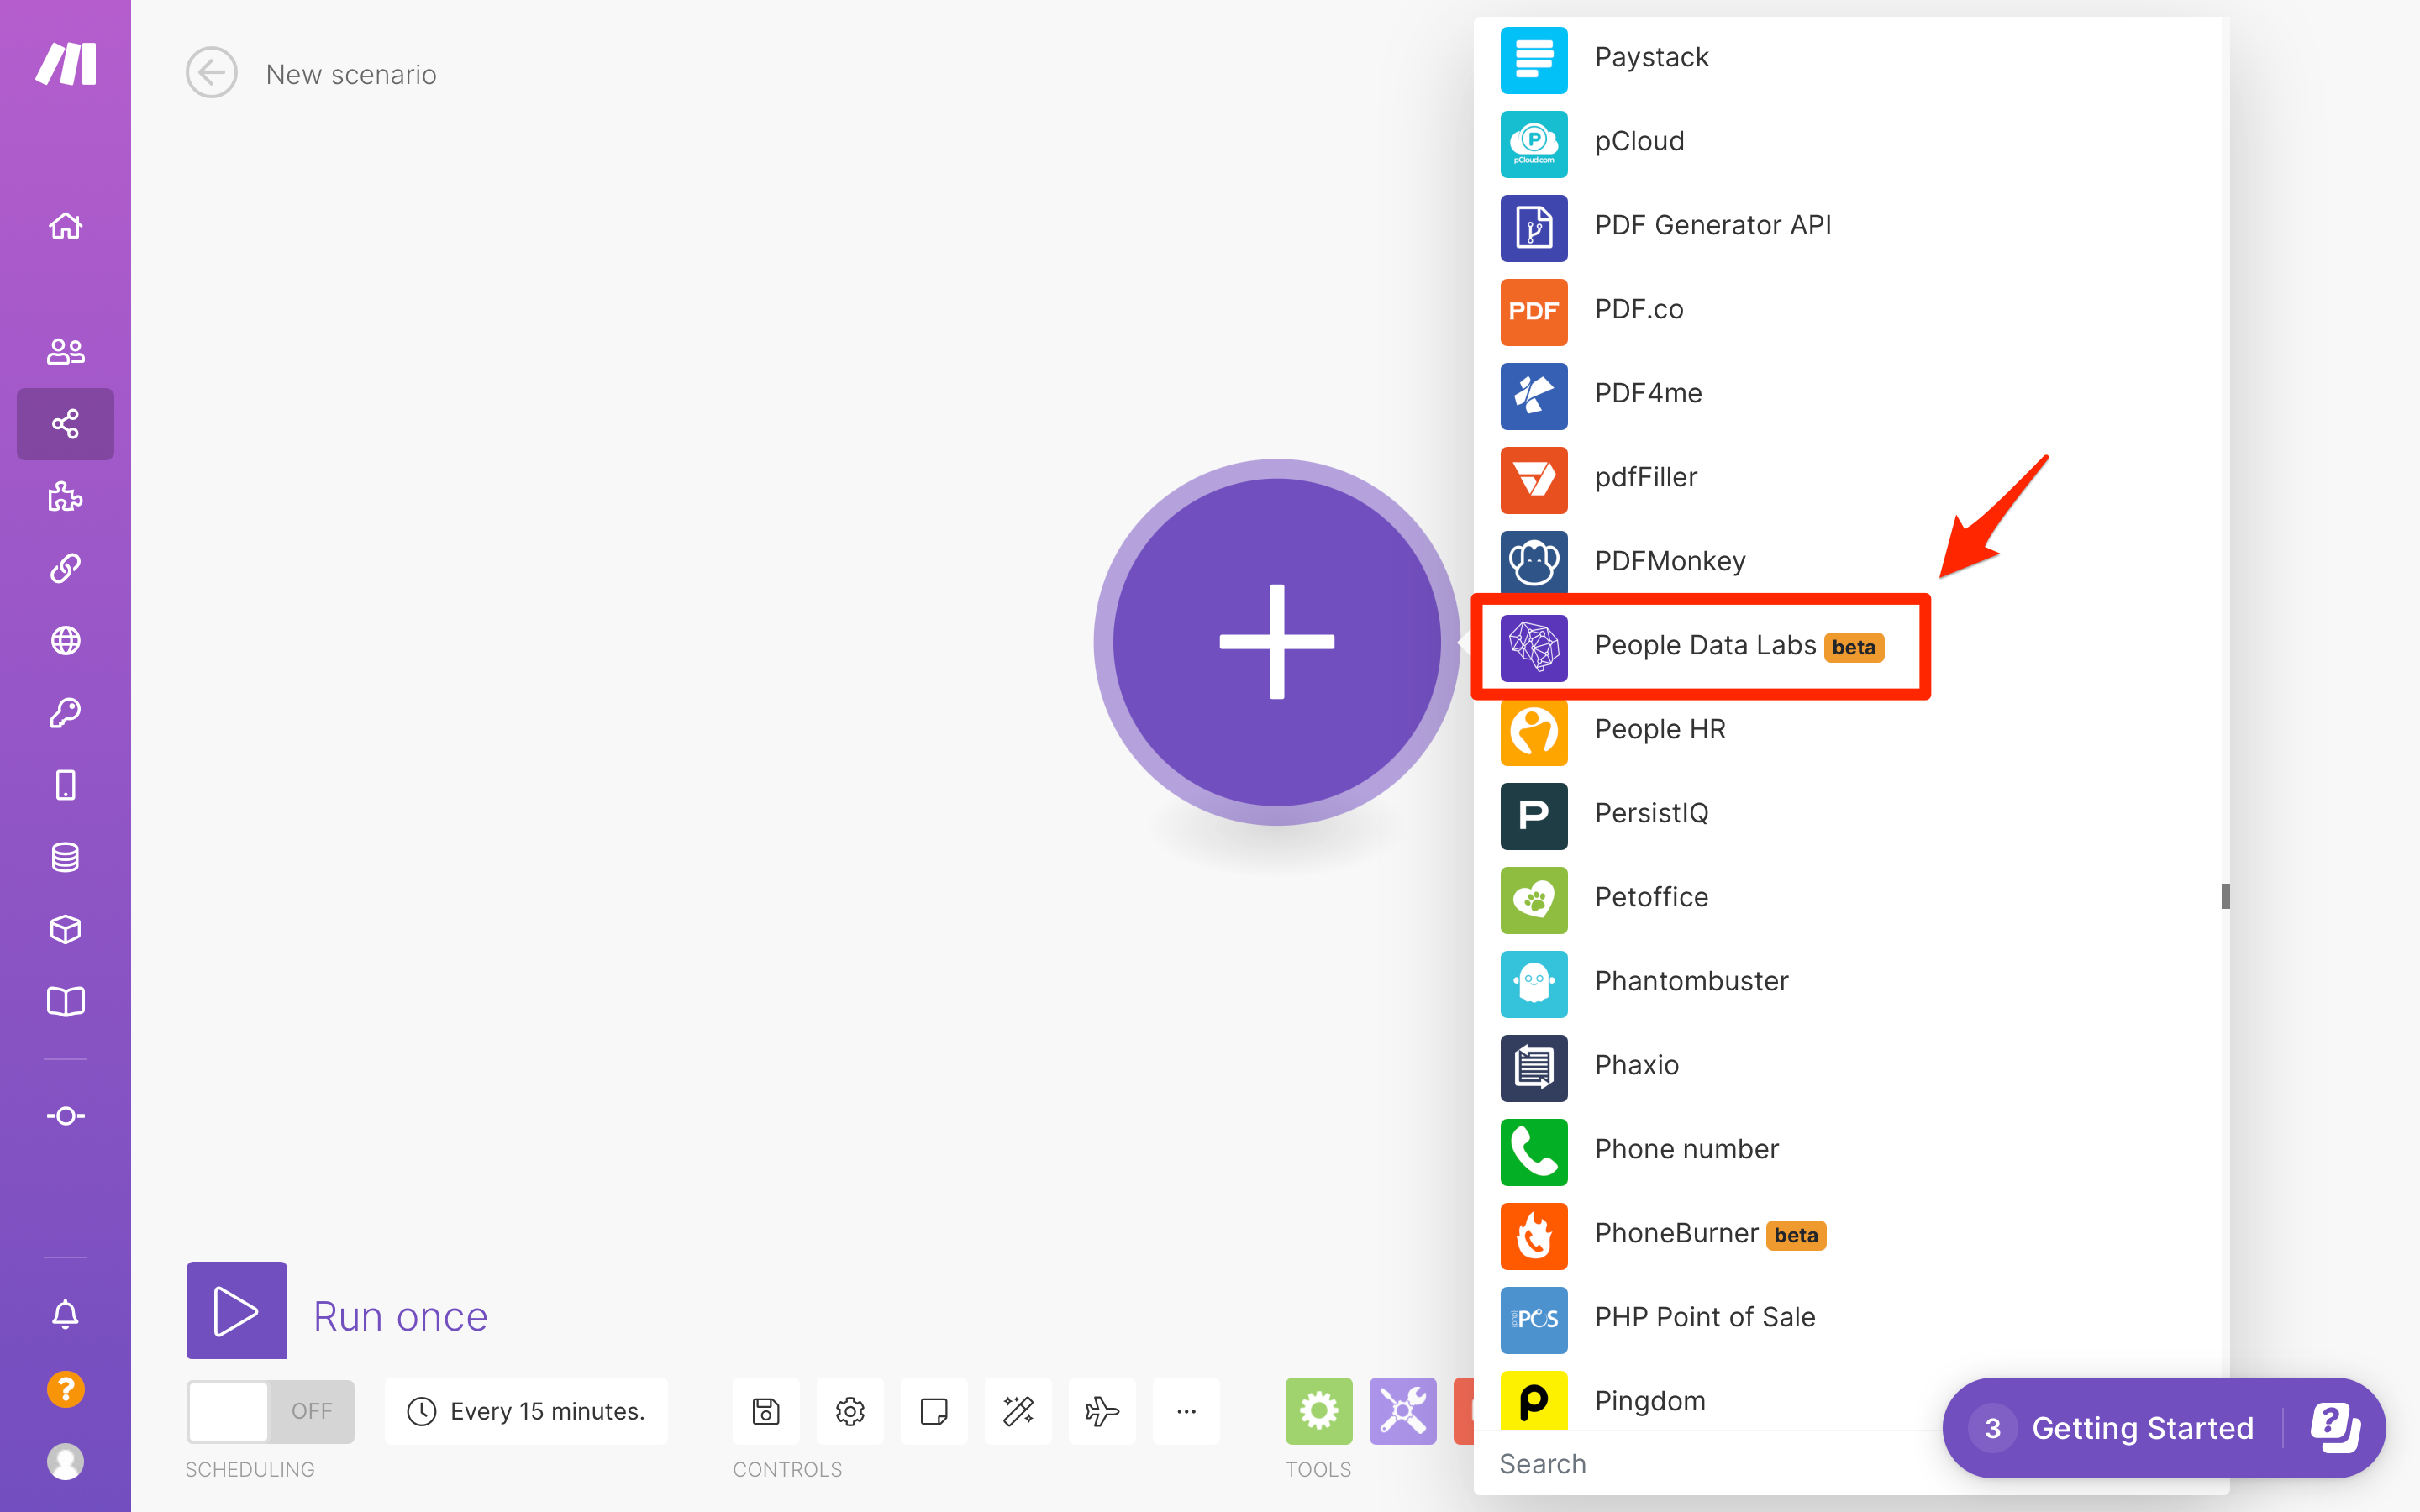
Task: Click the save scenario disk icon
Action: point(766,1411)
